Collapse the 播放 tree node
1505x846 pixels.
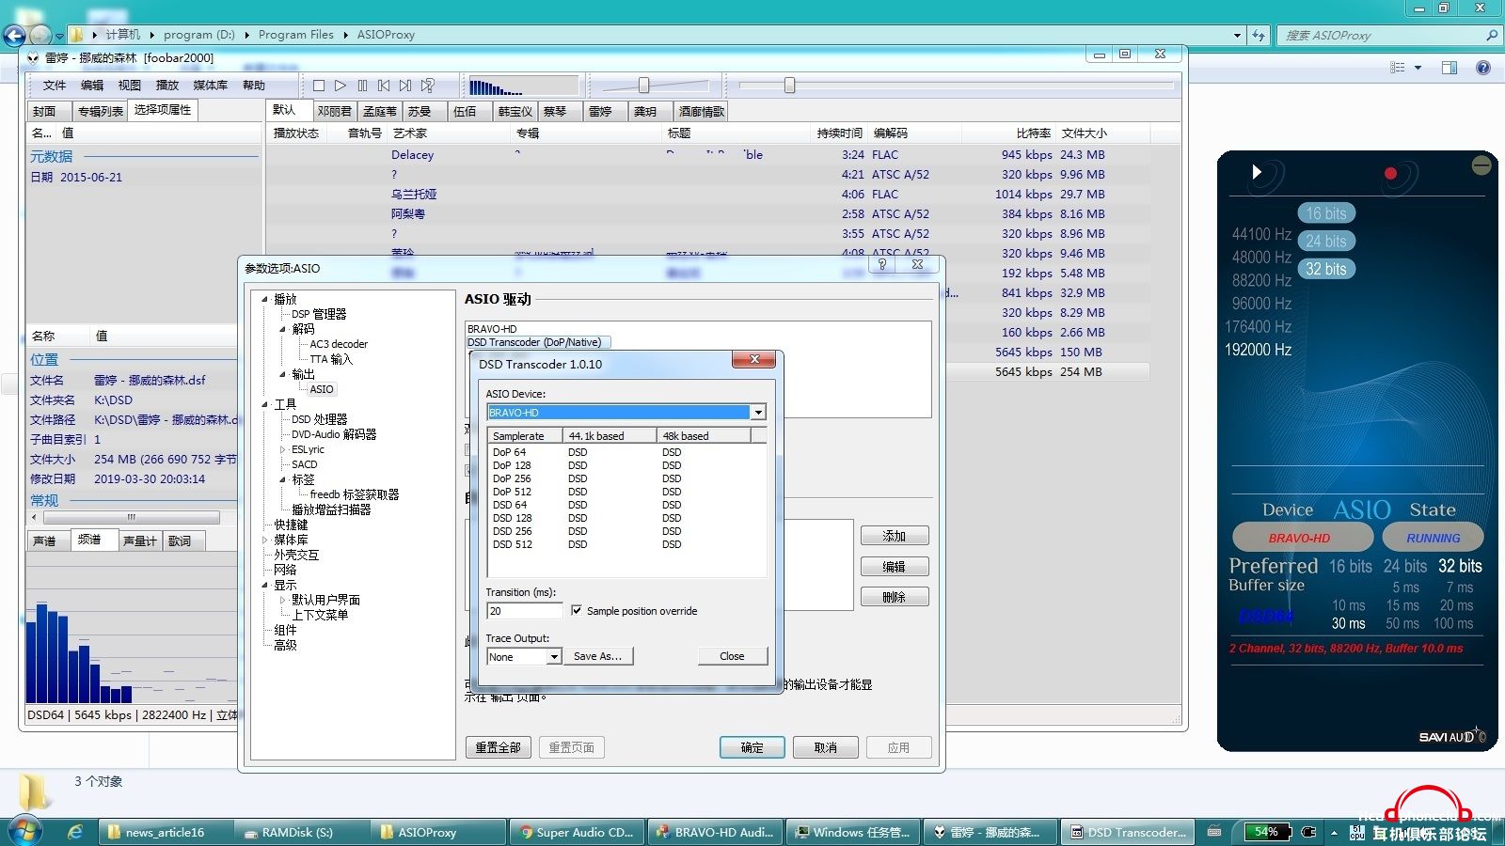(265, 299)
